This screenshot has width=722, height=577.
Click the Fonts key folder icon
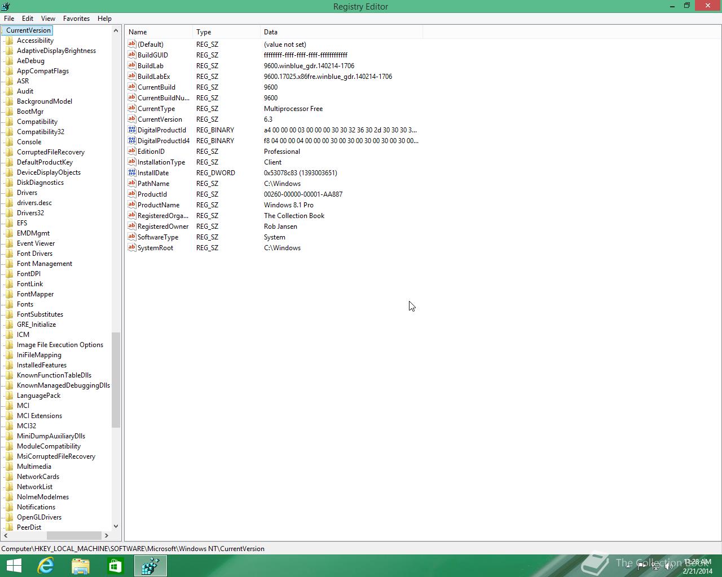(x=9, y=304)
